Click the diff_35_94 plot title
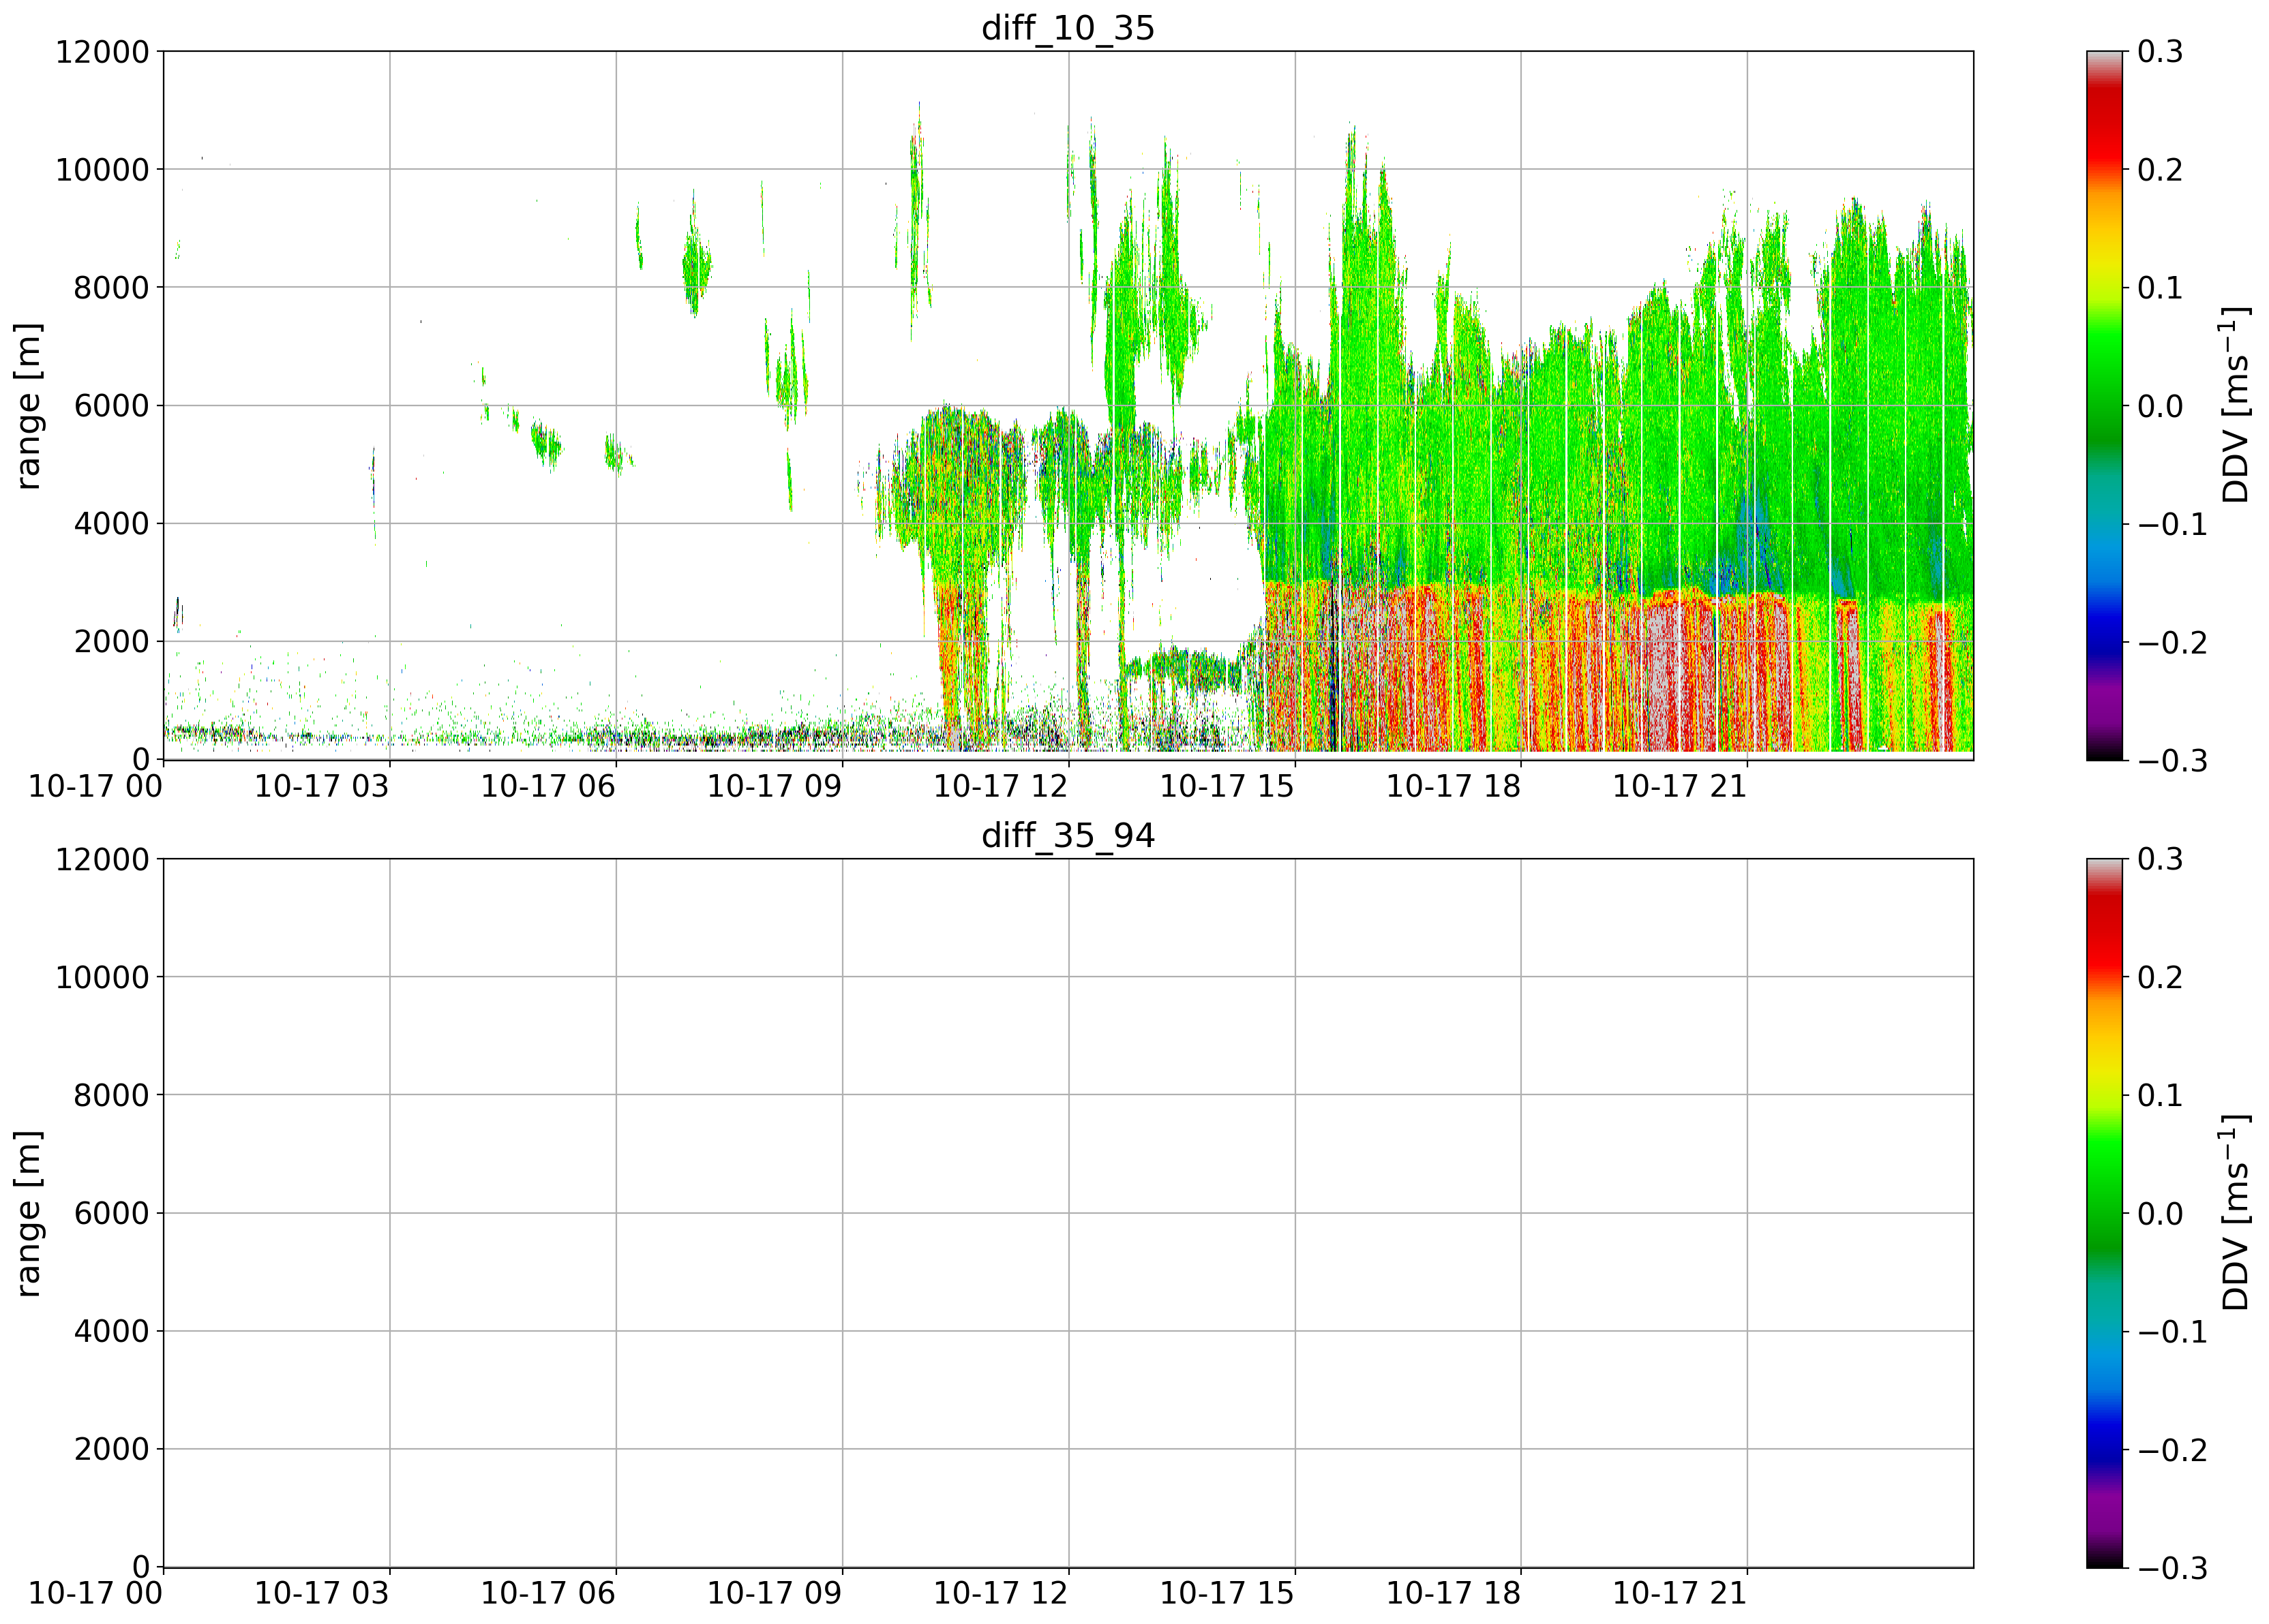Screen dimensions: 2269x1624 pyautogui.click(x=1068, y=835)
